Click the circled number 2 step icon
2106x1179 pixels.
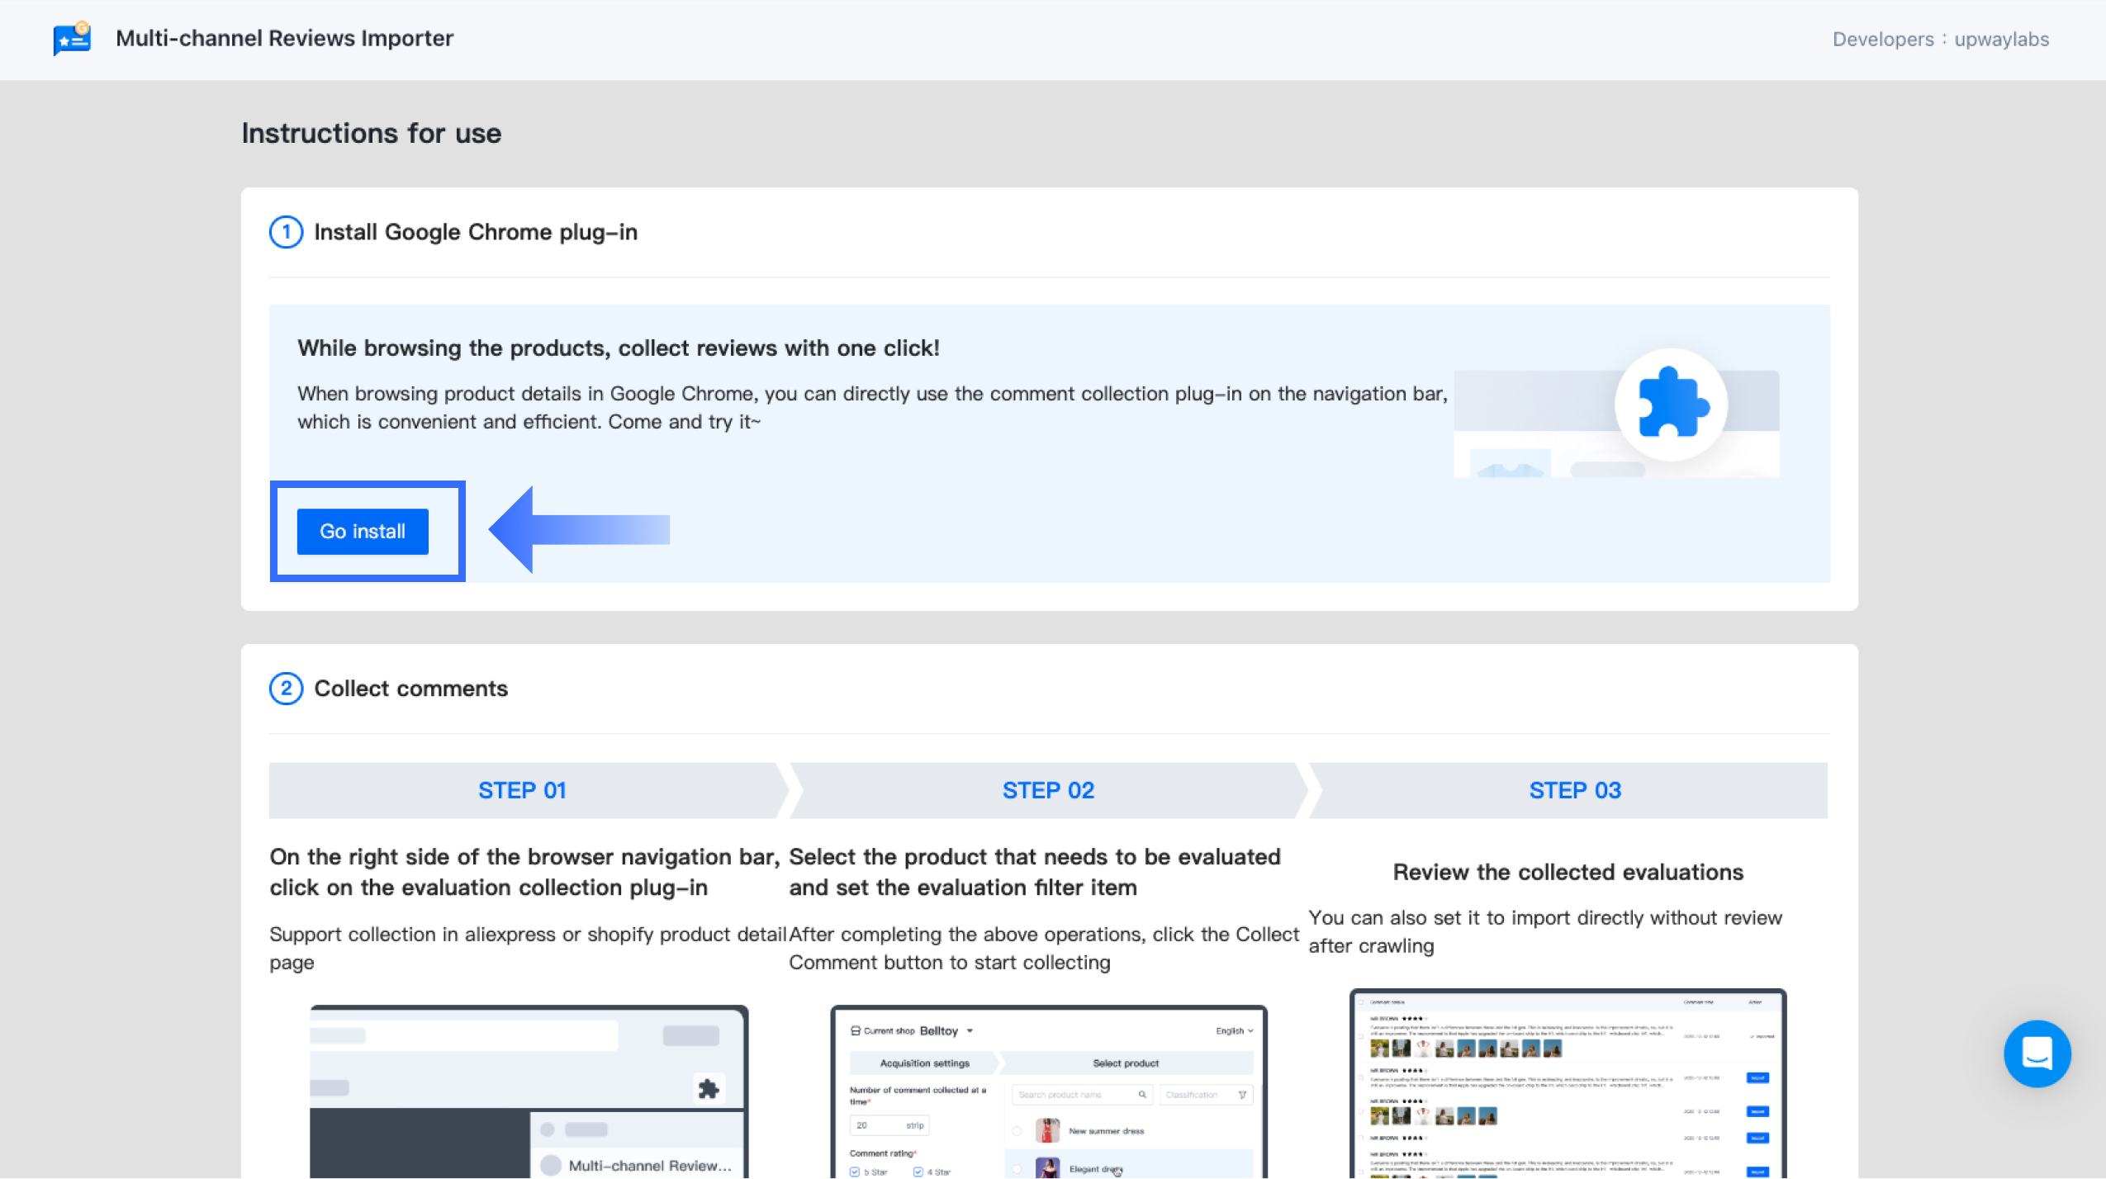click(x=286, y=689)
